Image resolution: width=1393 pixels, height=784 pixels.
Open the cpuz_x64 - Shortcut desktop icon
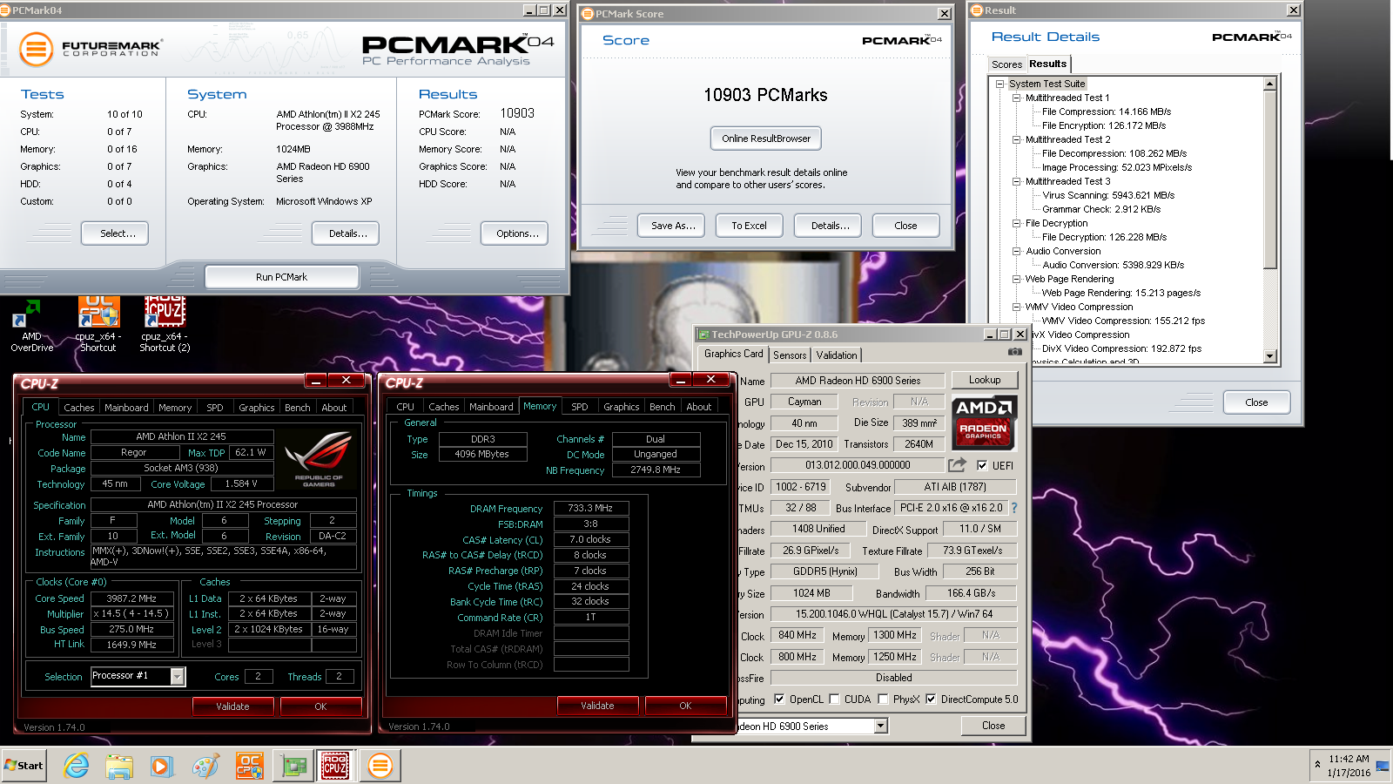tap(98, 325)
